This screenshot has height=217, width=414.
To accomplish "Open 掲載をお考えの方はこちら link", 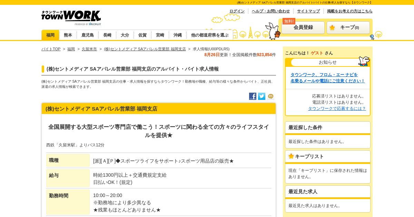I will tap(350, 11).
